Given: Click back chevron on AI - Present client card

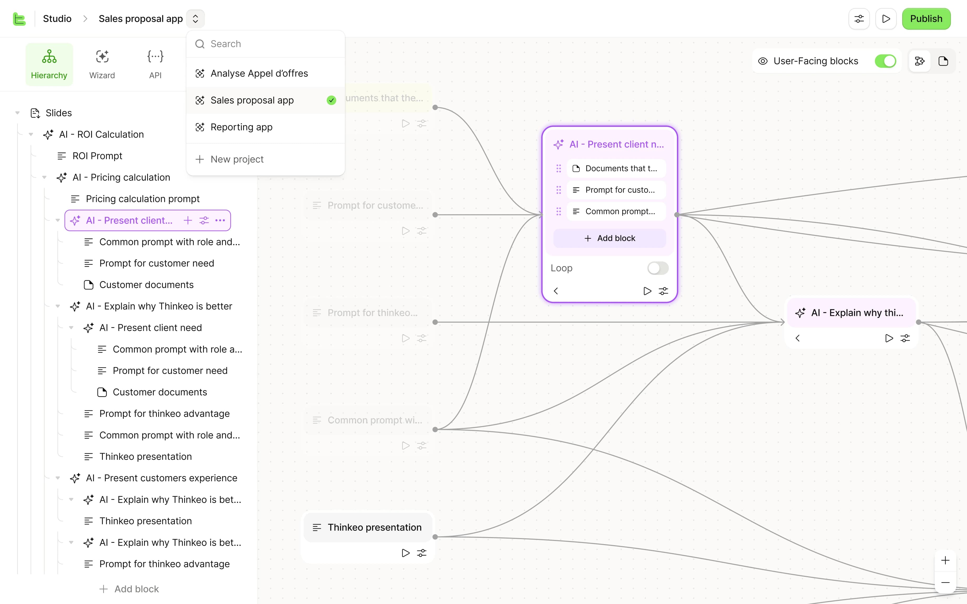Looking at the screenshot, I should (x=556, y=291).
